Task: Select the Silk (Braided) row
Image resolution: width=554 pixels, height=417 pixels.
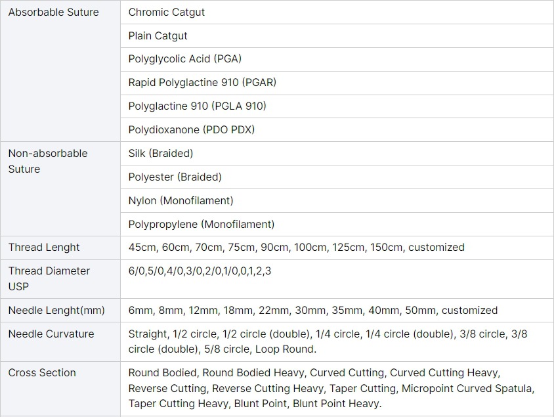Action: (x=337, y=154)
